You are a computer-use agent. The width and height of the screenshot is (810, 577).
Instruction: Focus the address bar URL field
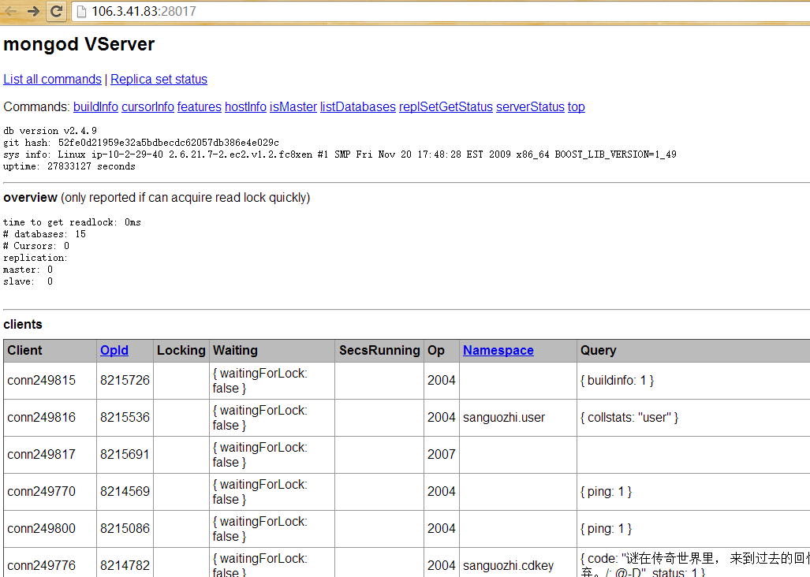click(439, 11)
